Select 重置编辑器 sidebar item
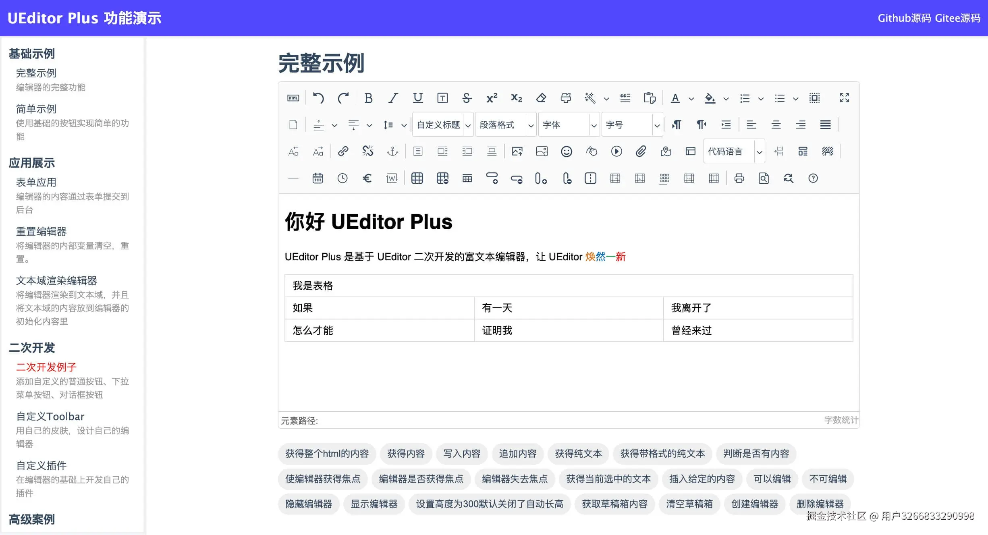Viewport: 988px width, 535px height. [41, 231]
